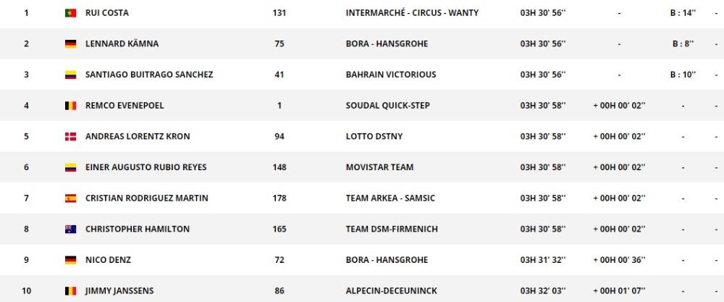Click bonus value B : 14''
The height and width of the screenshot is (302, 724).
coord(683,13)
